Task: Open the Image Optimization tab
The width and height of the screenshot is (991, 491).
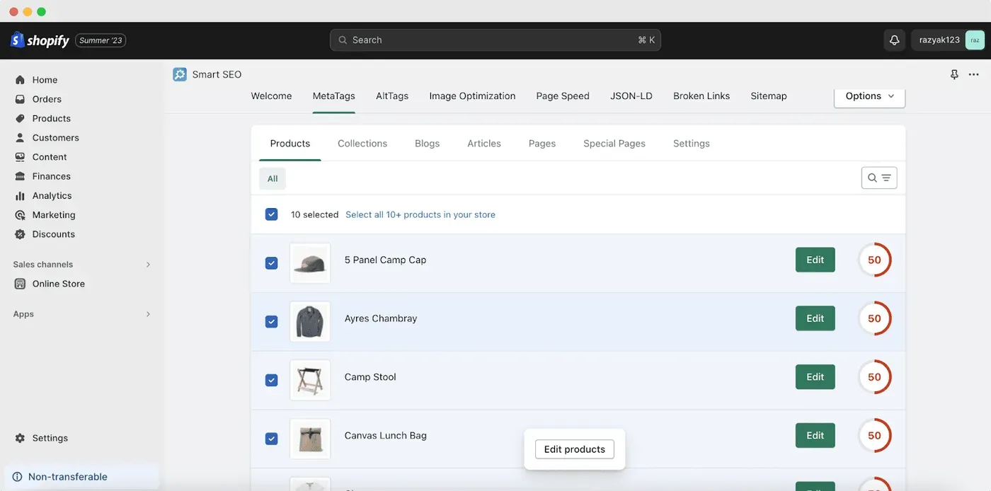Action: point(472,96)
